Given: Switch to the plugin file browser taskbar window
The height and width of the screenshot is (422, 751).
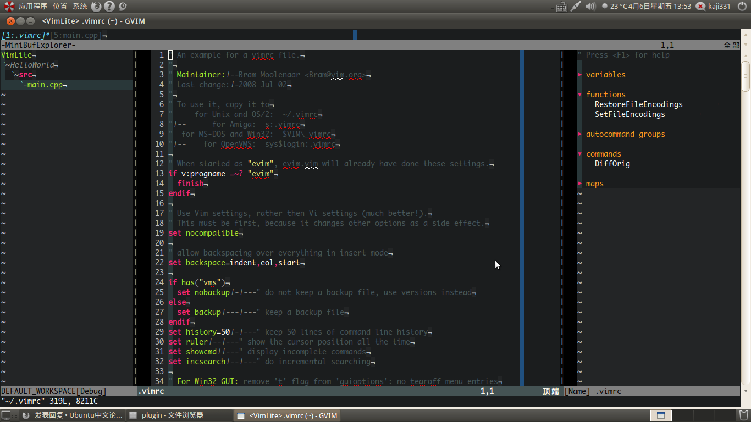Looking at the screenshot, I should pos(180,415).
